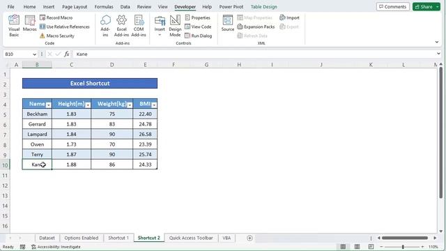Switch to the VBA sheet
This screenshot has width=446, height=251.
226,238
